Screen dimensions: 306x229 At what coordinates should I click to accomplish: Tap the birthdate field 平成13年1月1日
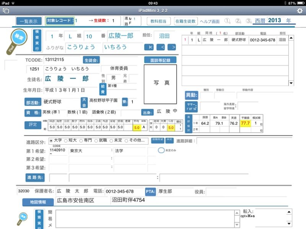click(x=70, y=90)
